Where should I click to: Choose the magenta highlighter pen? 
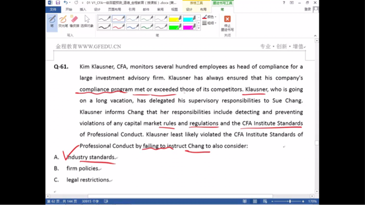tap(189, 27)
